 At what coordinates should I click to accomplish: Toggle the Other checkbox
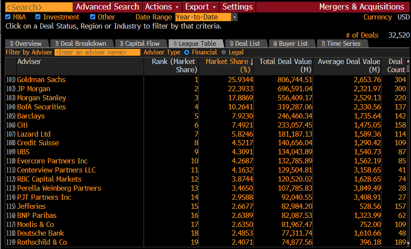93,17
